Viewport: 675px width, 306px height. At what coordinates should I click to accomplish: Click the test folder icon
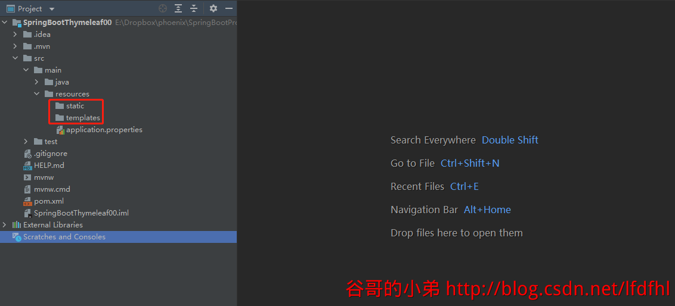[x=38, y=142]
